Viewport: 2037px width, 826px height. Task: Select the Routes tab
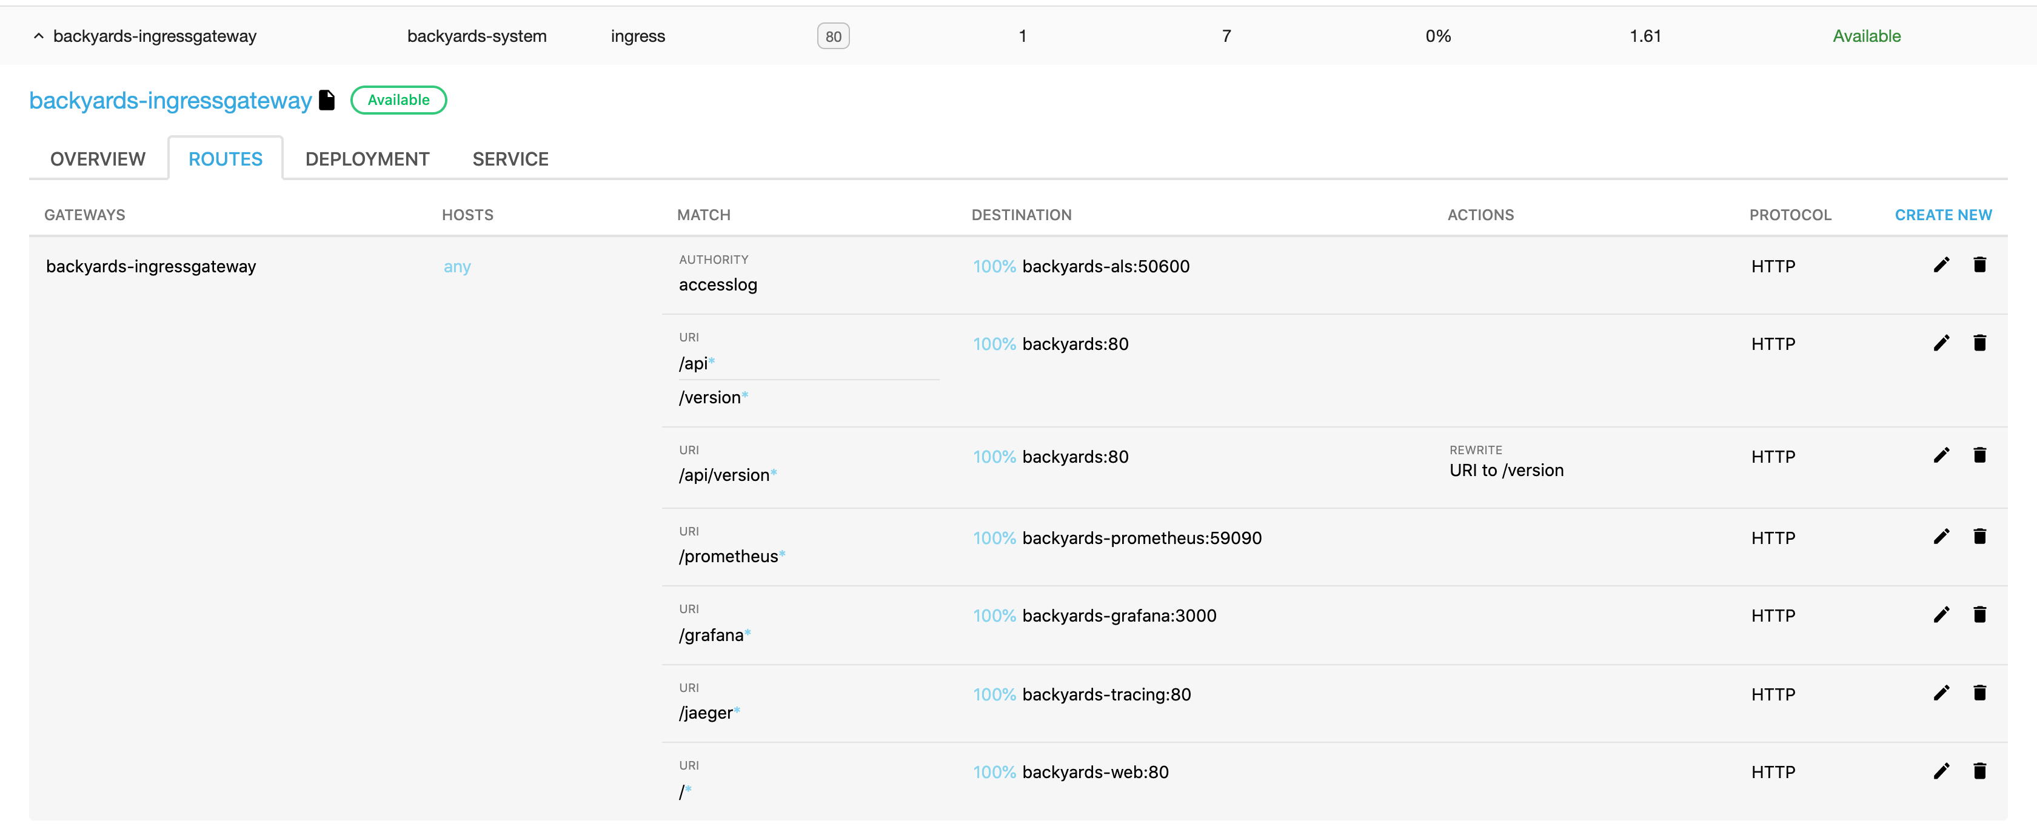click(226, 159)
